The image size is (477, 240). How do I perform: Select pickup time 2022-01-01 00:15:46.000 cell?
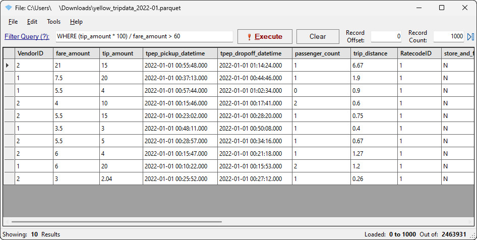point(180,103)
